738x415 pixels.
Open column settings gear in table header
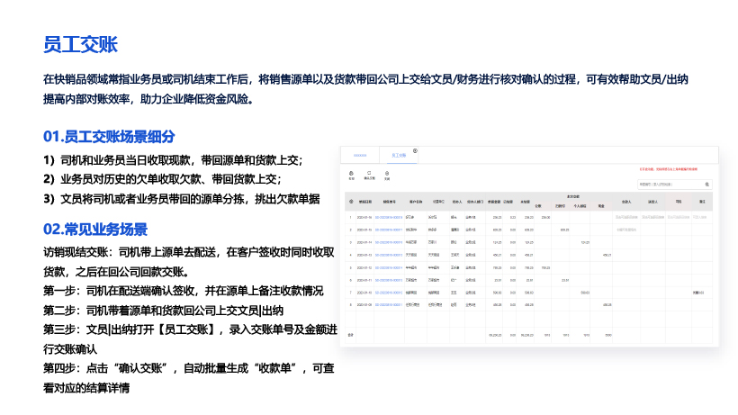coord(351,201)
